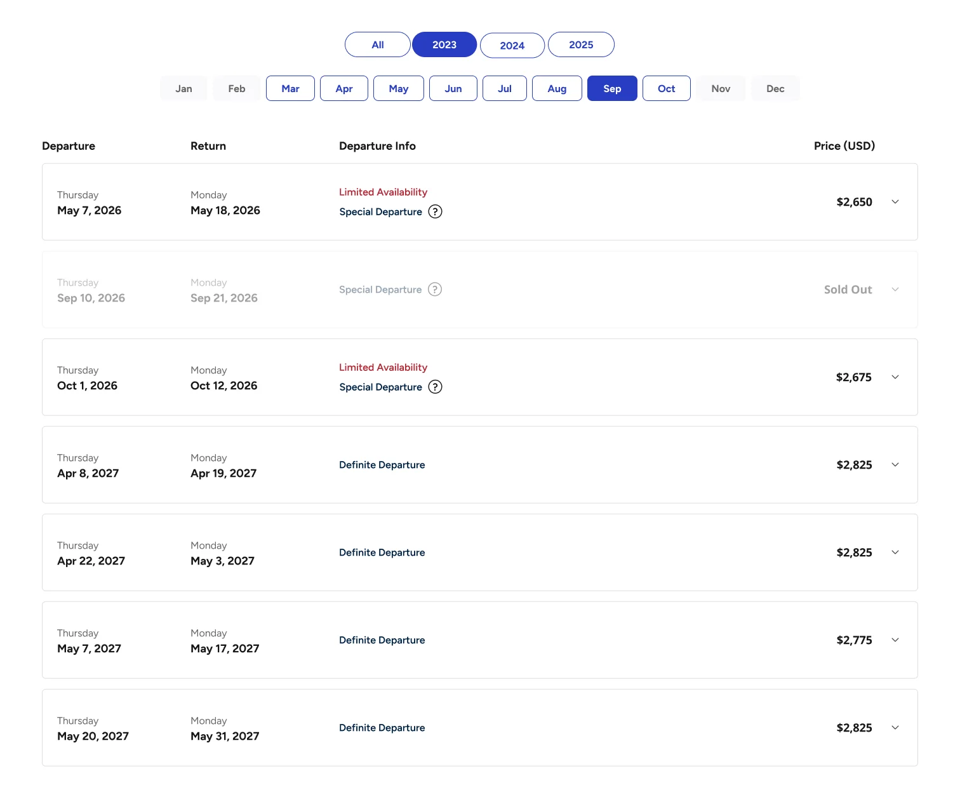Select the All years filter
Image resolution: width=960 pixels, height=797 pixels.
pyautogui.click(x=378, y=44)
